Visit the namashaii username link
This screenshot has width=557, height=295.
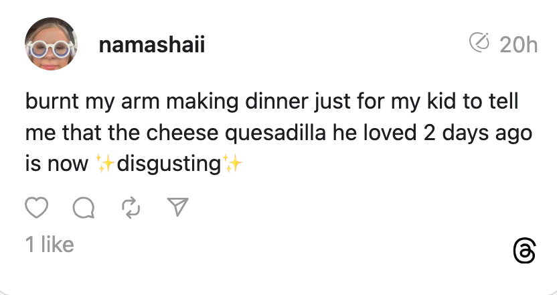151,45
